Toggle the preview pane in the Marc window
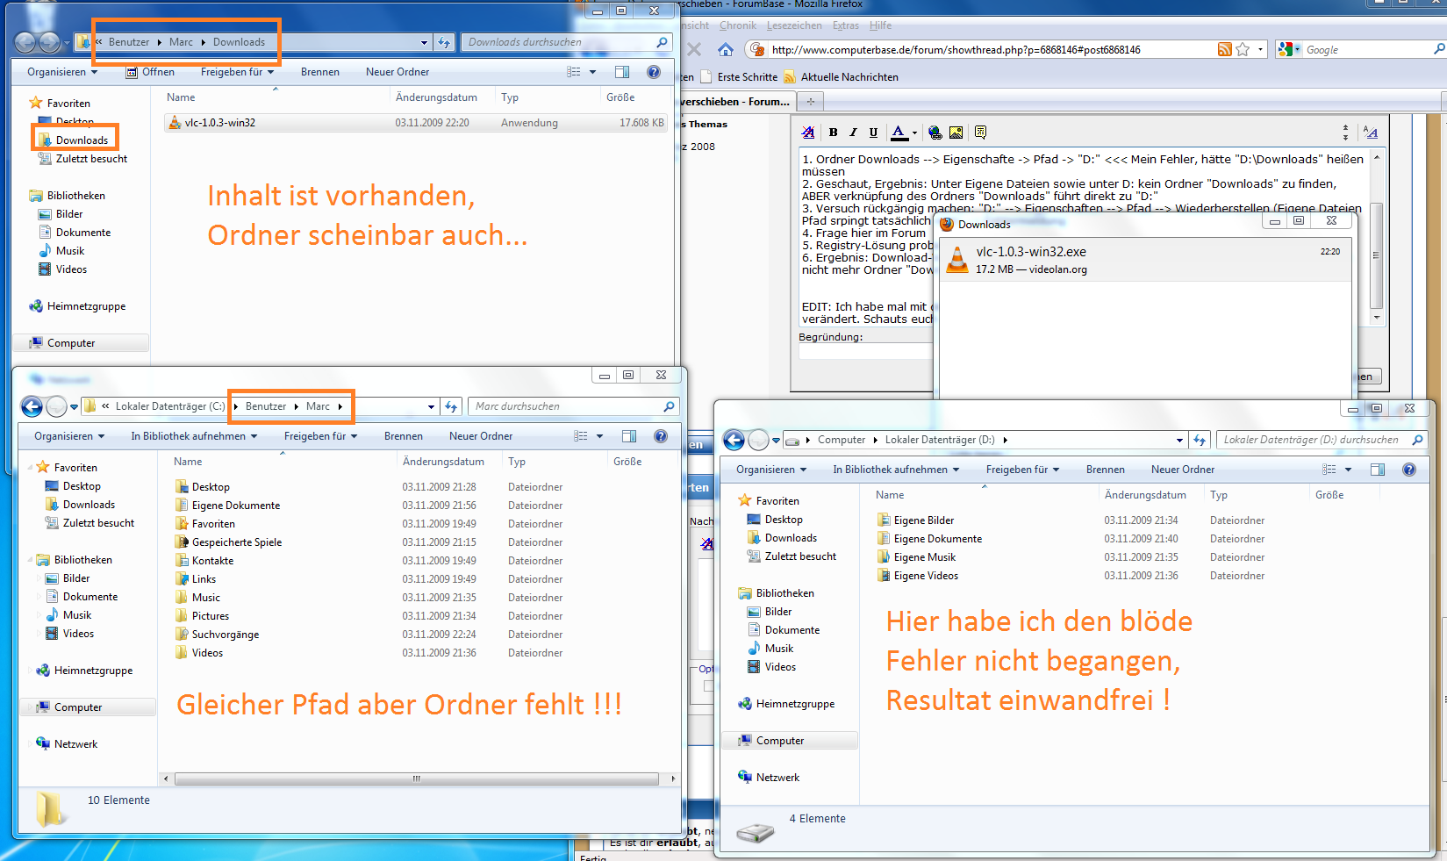This screenshot has height=861, width=1447. click(x=629, y=436)
